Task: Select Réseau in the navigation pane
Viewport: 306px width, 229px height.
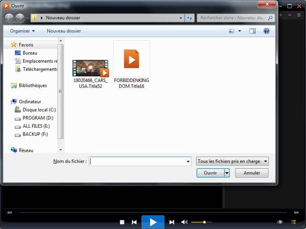Action: coord(26,150)
